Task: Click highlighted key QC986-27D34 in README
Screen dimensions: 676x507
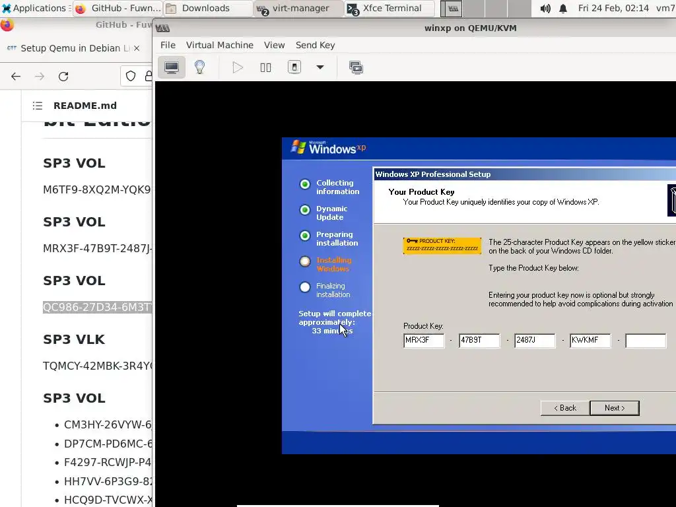Action: (x=97, y=307)
